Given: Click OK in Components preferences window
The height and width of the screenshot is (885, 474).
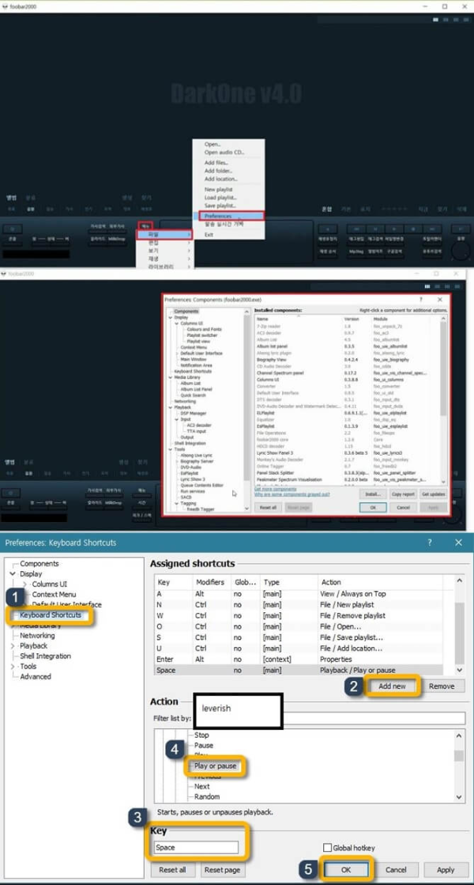Looking at the screenshot, I should coord(373,508).
